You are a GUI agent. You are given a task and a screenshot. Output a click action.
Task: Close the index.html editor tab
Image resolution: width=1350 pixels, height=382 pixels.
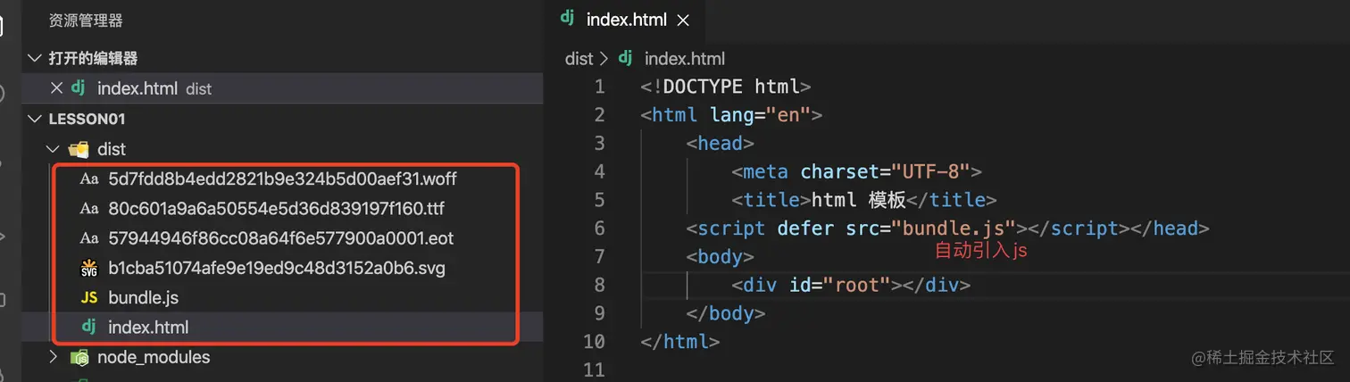pyautogui.click(x=683, y=20)
